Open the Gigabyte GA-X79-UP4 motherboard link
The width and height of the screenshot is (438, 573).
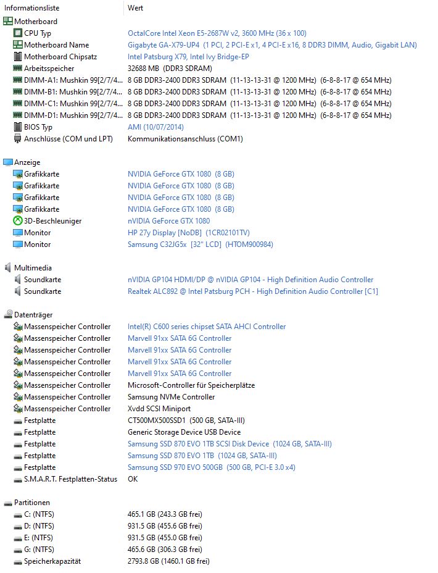pos(272,44)
